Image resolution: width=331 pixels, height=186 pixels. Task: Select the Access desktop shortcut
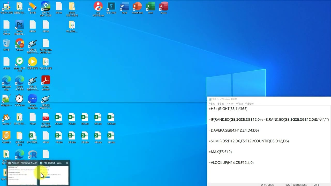click(164, 7)
